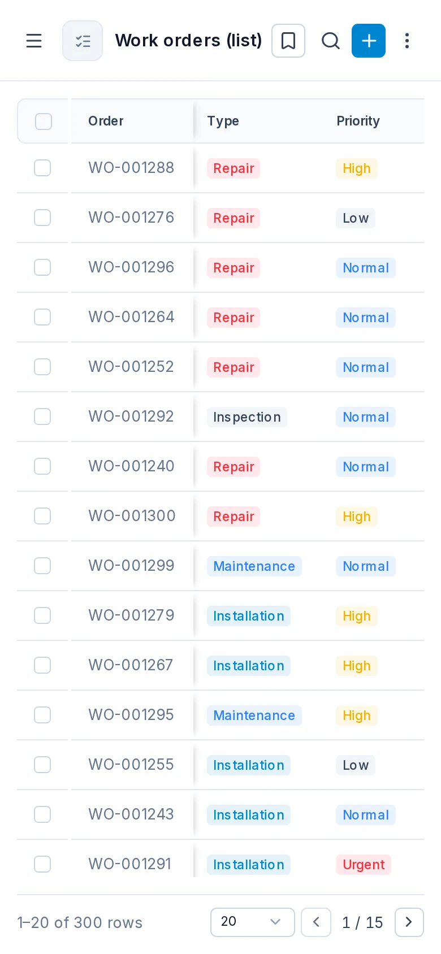Add a new work order with plus button
The height and width of the screenshot is (954, 441).
tap(369, 41)
